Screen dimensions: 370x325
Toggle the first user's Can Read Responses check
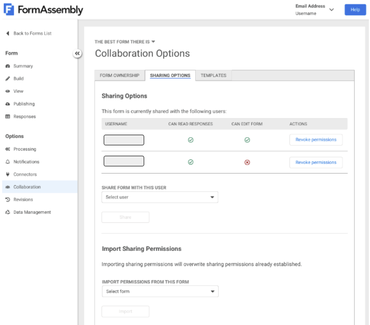(190, 140)
